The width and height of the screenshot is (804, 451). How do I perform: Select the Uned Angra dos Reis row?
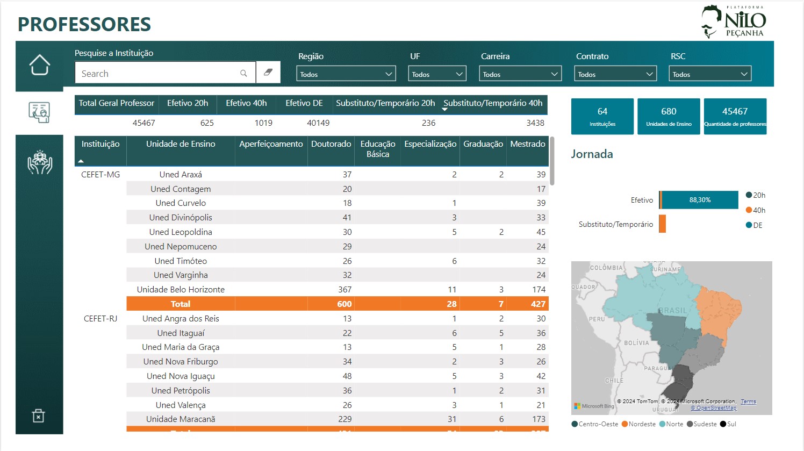(338, 319)
